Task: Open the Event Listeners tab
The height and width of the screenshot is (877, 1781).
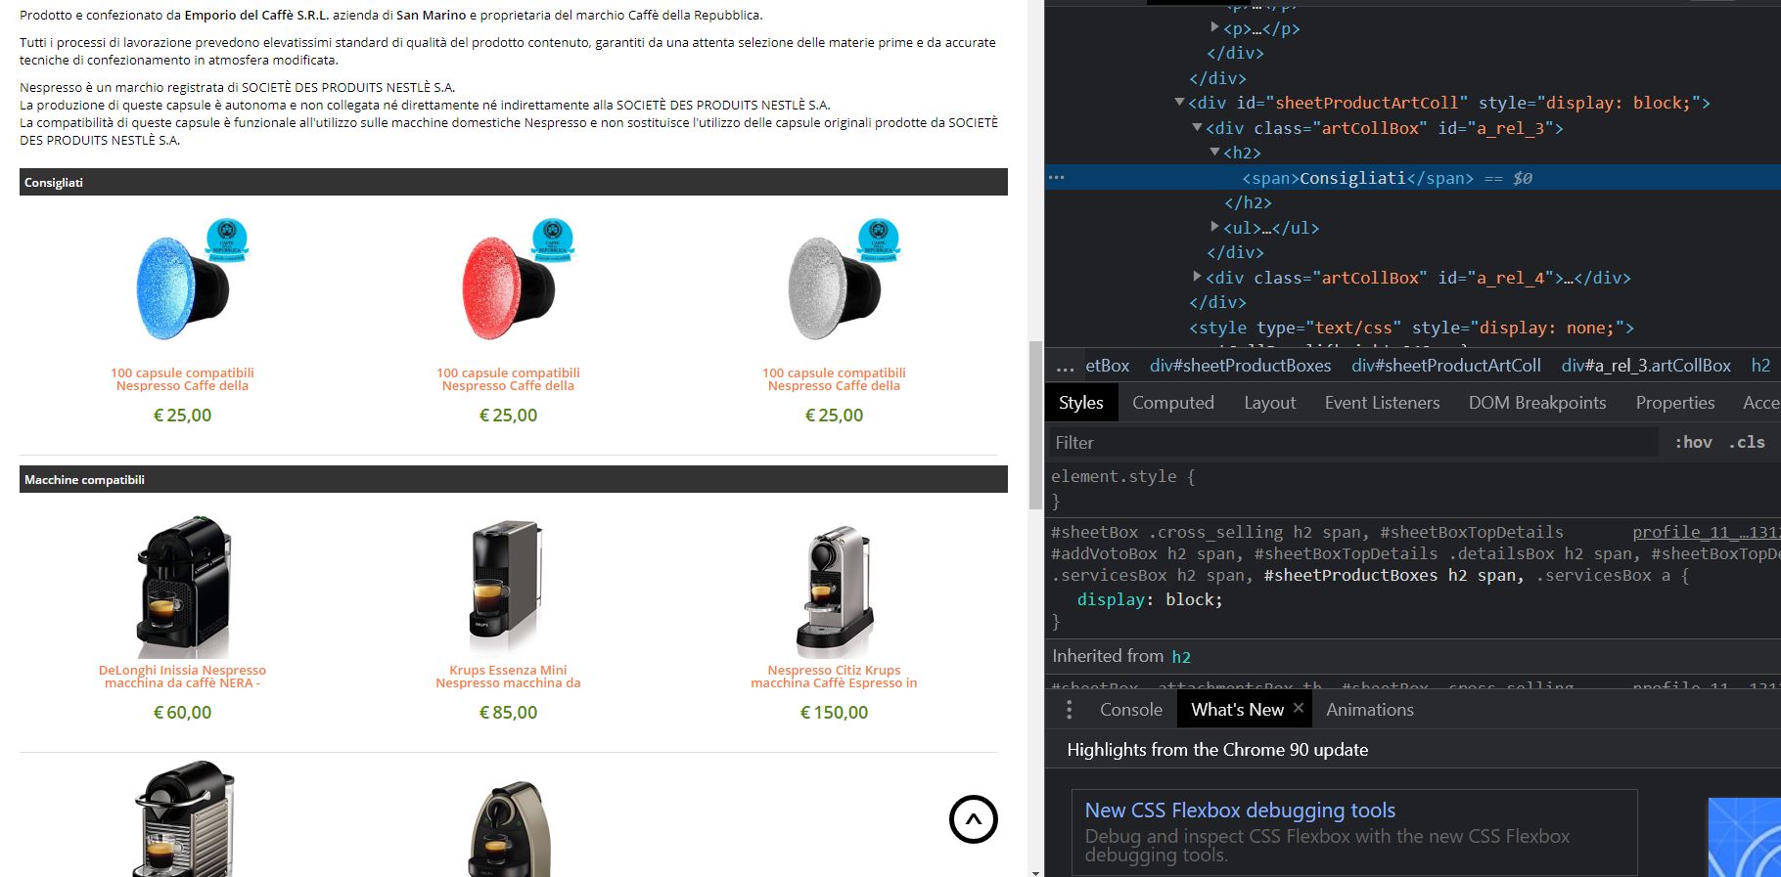Action: pyautogui.click(x=1382, y=403)
